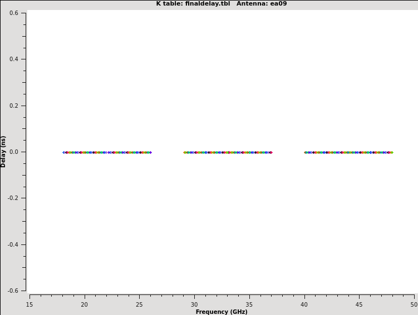Click the 35 tick label on frequency axis
The width and height of the screenshot is (418, 315).
click(x=249, y=304)
